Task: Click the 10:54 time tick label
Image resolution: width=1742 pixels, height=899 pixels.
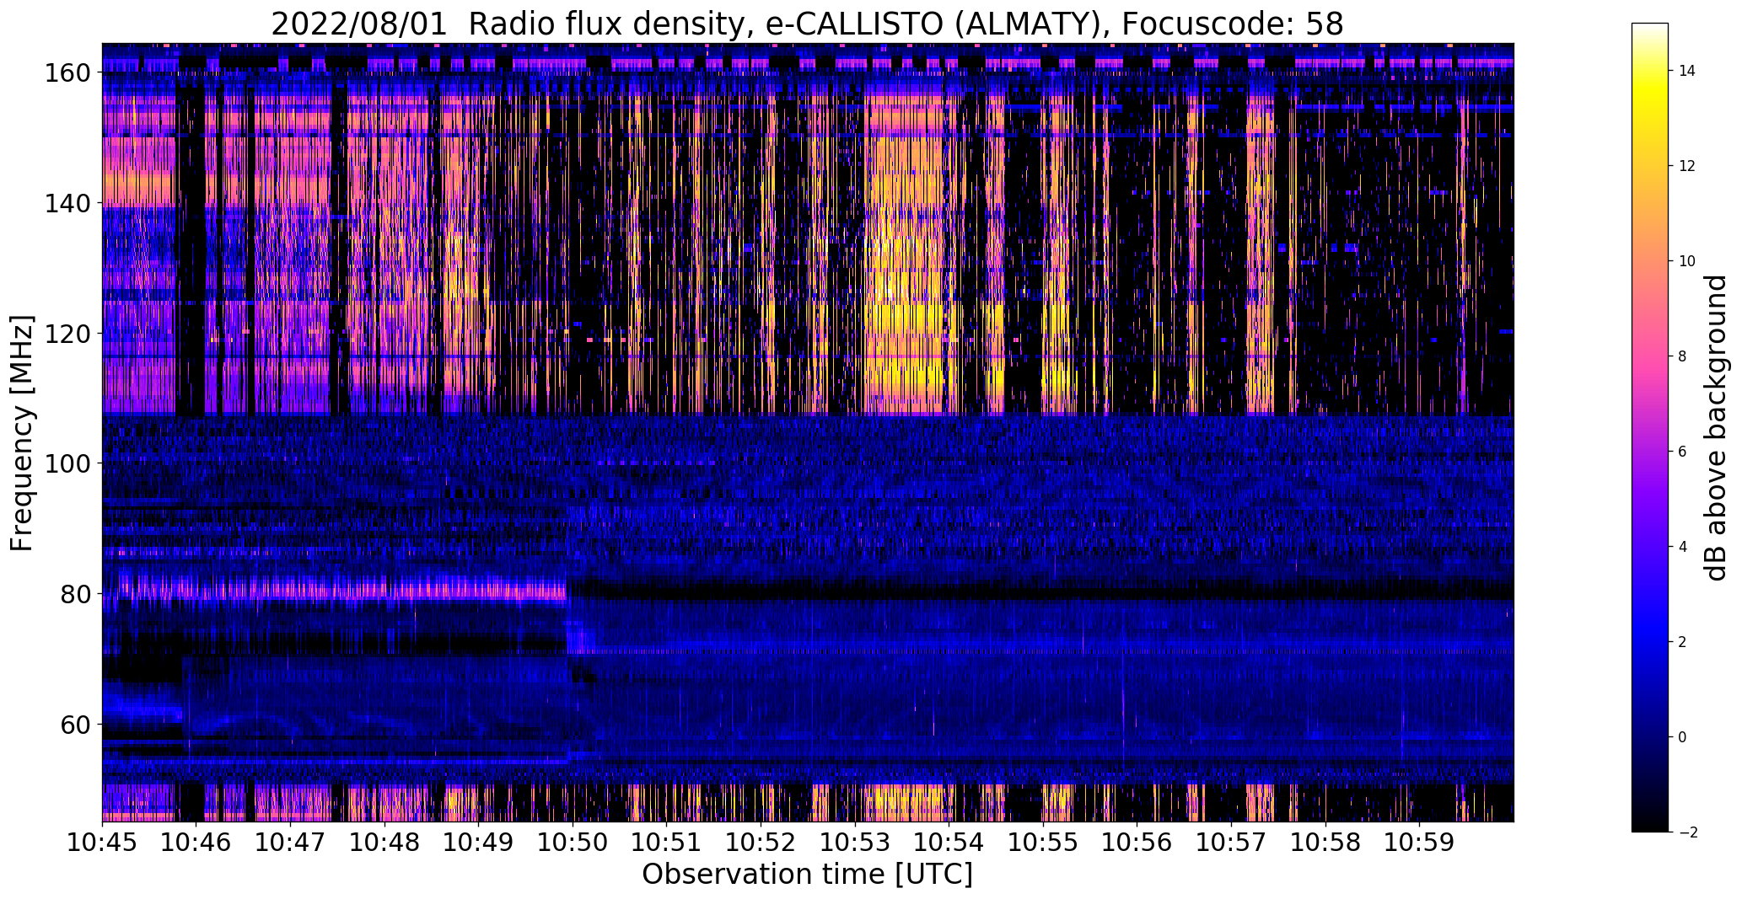Action: [x=949, y=843]
